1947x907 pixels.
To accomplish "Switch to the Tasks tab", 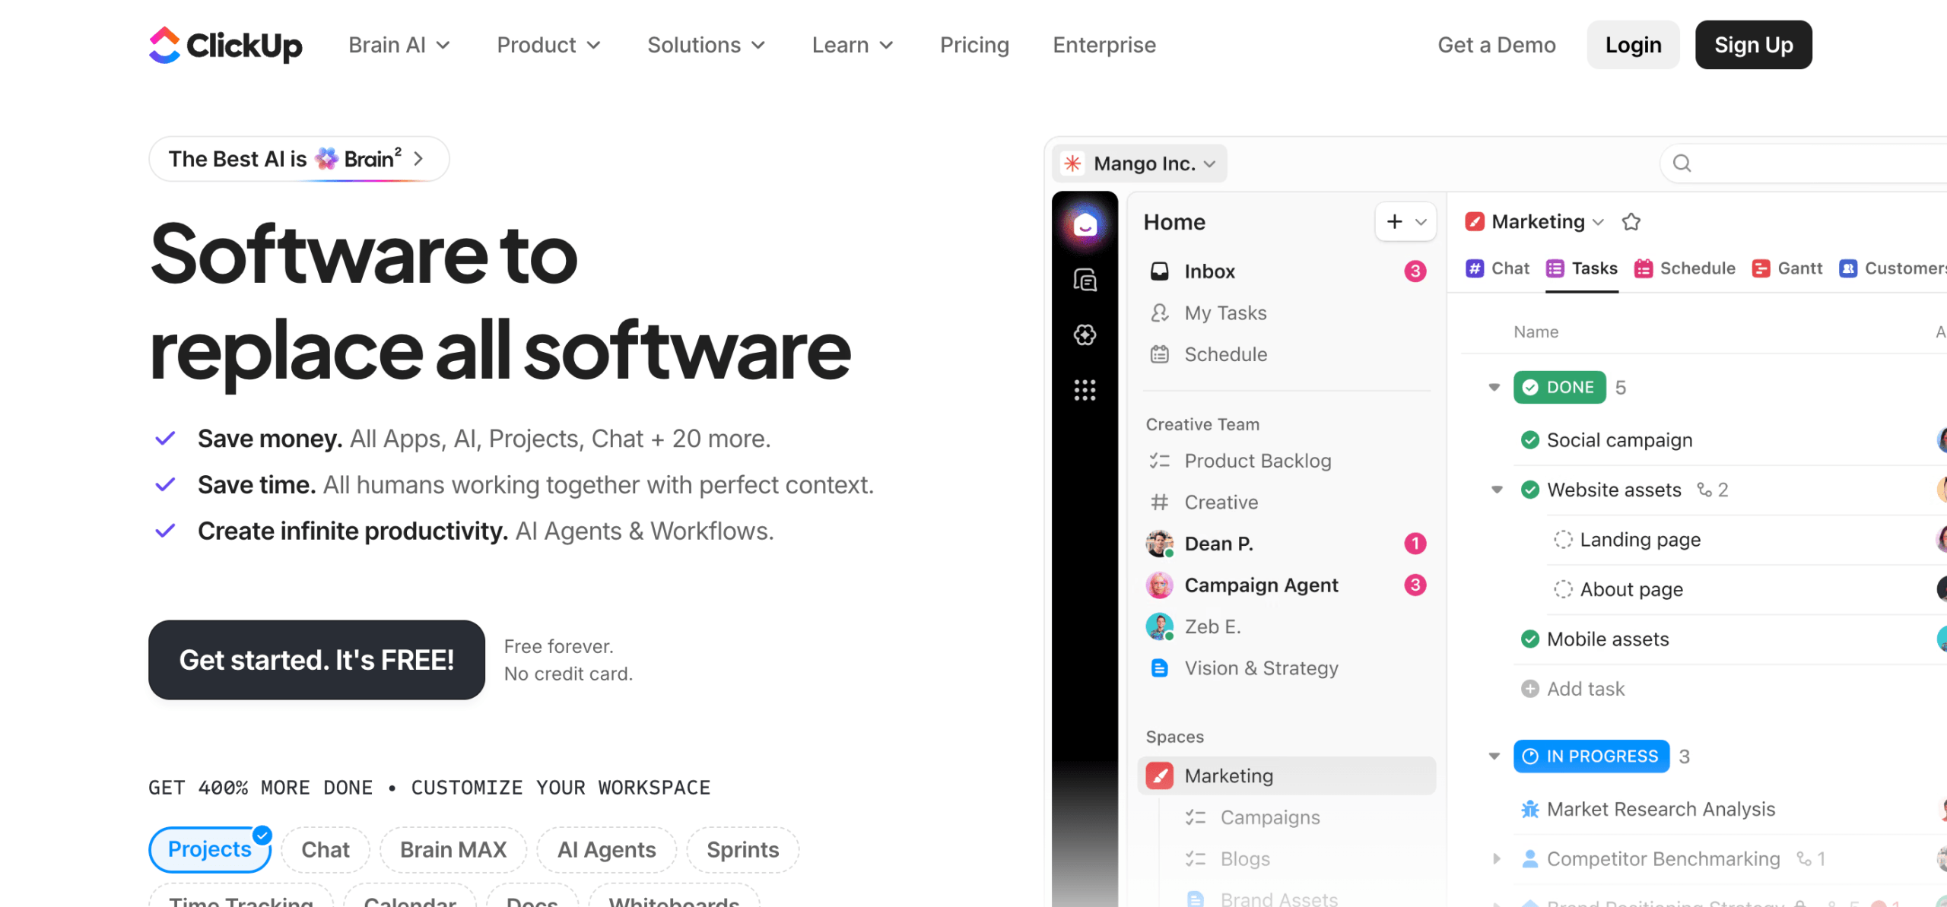I will (x=1582, y=268).
